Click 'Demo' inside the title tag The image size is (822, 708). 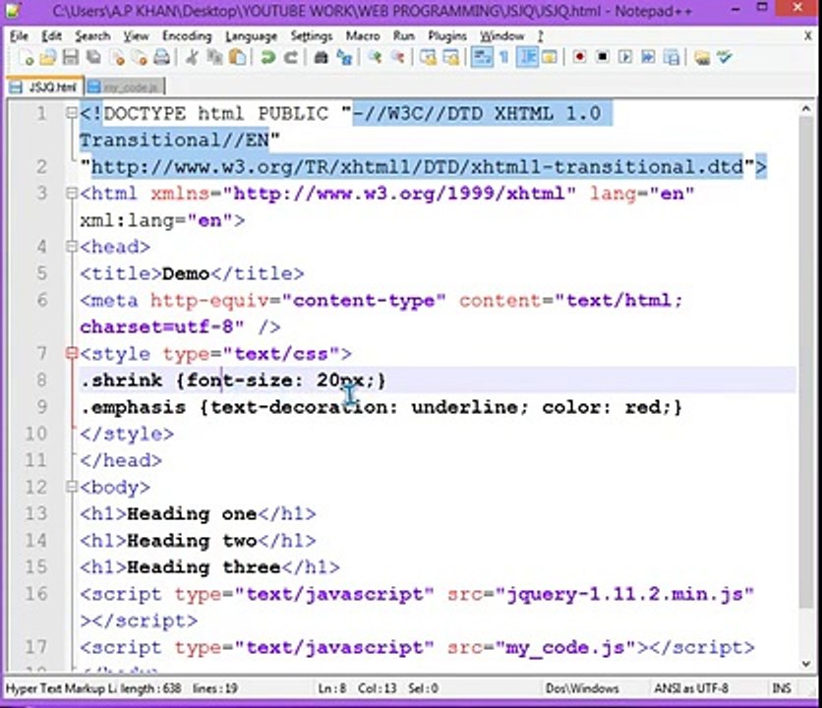(x=186, y=273)
